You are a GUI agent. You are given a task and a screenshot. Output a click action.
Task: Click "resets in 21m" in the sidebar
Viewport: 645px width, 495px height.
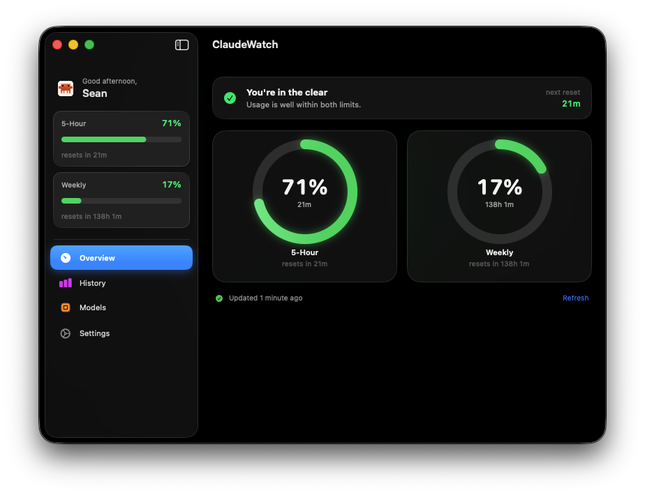[84, 155]
